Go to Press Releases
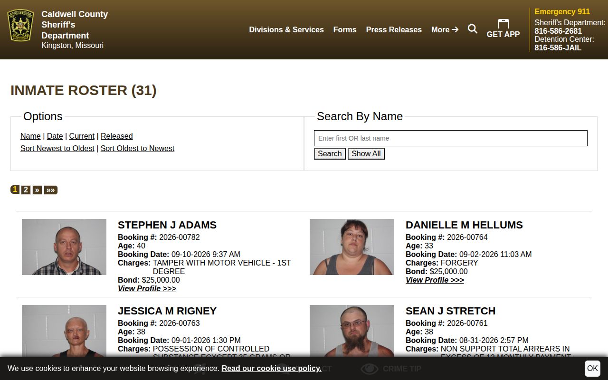 click(x=394, y=29)
